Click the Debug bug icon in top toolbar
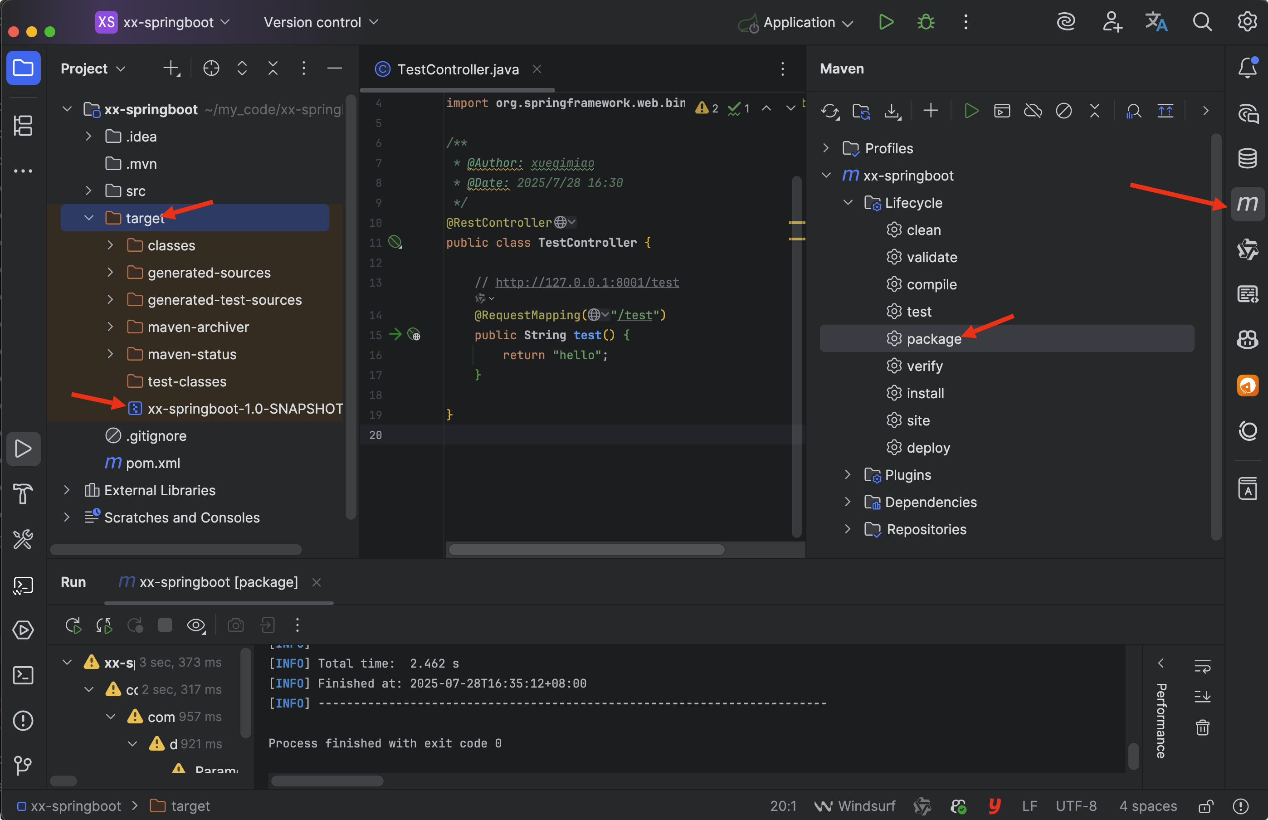 pyautogui.click(x=926, y=22)
